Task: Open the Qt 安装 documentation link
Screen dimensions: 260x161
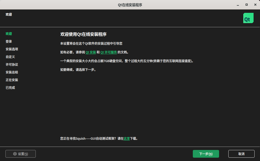Action: point(91,52)
